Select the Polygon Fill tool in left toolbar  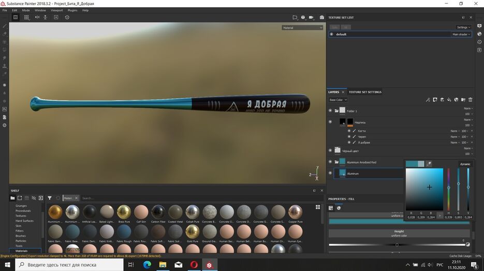tap(5, 50)
